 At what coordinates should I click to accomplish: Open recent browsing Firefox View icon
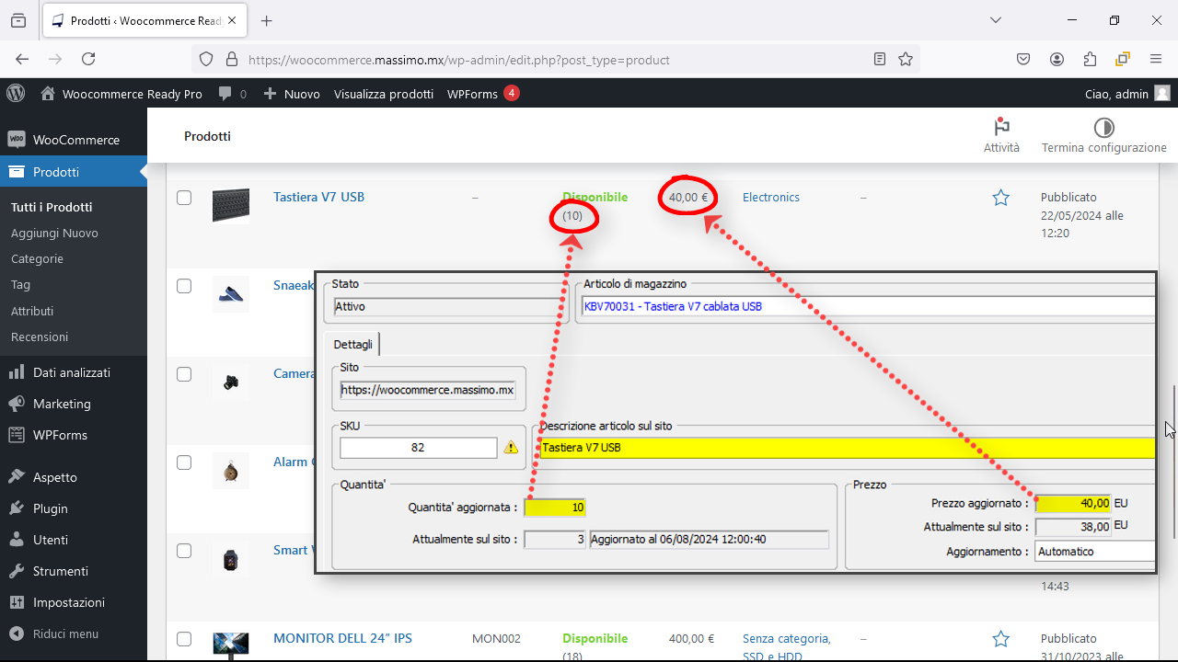pyautogui.click(x=18, y=20)
